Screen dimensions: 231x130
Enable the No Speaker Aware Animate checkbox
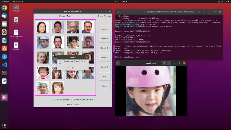(72, 99)
